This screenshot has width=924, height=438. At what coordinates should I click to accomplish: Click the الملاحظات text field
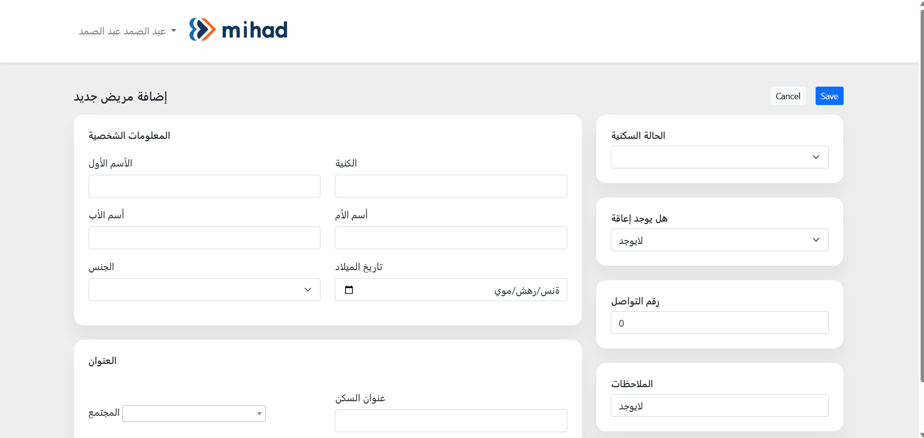tap(719, 406)
